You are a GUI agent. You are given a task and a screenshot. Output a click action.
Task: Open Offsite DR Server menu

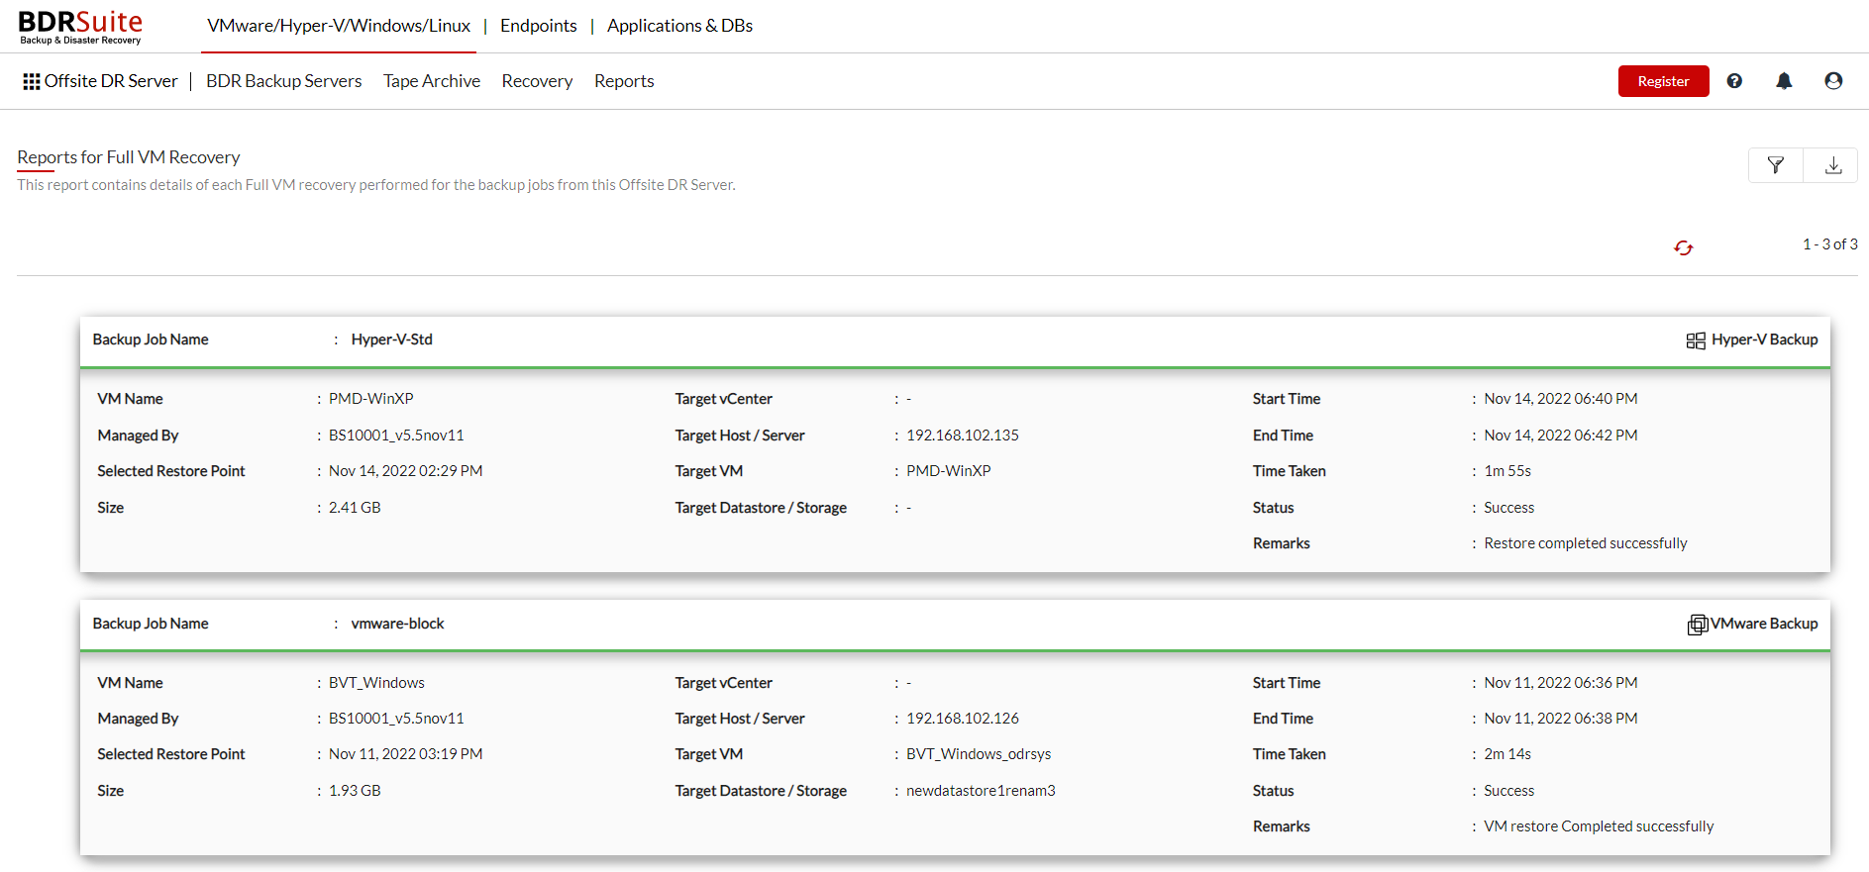tap(111, 81)
